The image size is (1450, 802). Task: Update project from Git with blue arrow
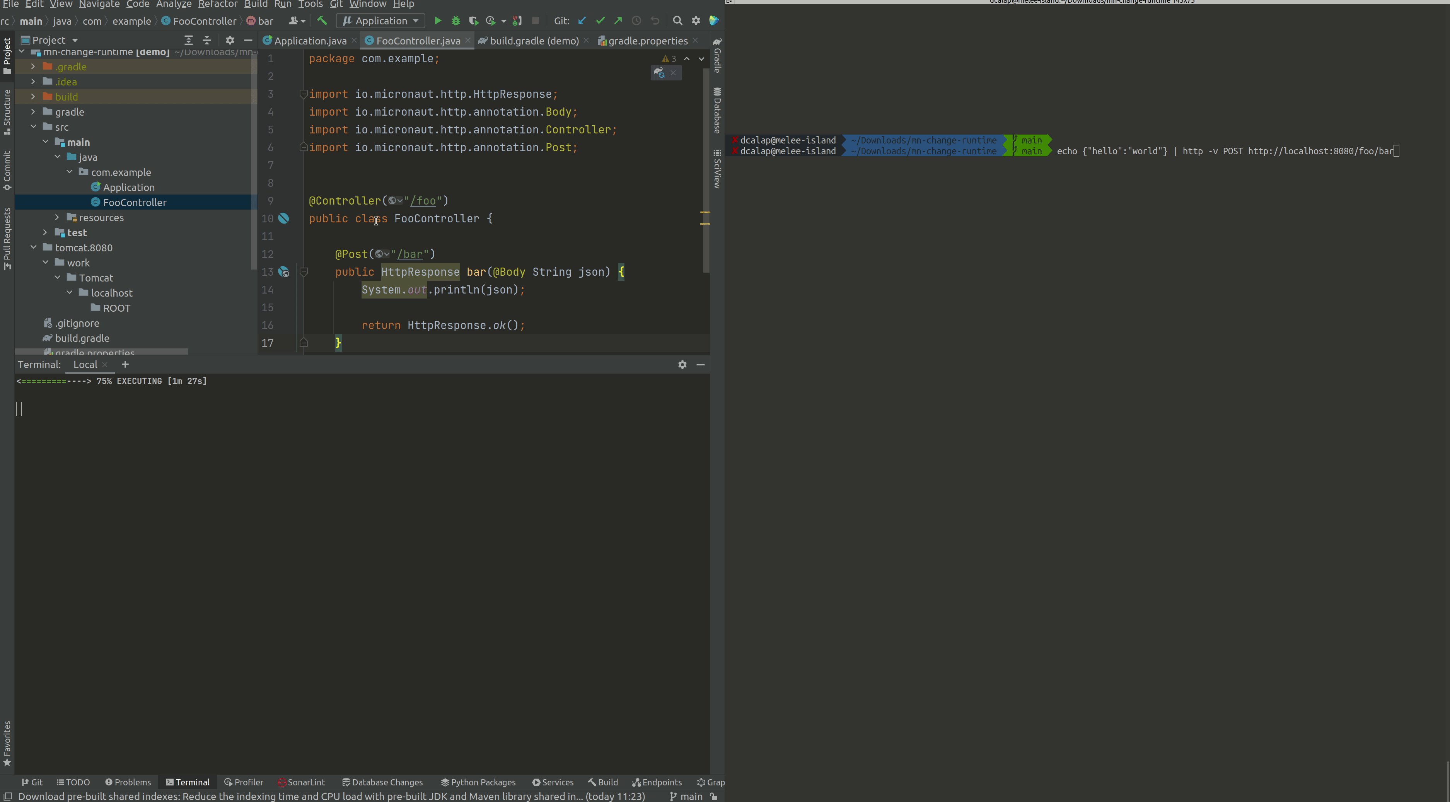pyautogui.click(x=582, y=20)
